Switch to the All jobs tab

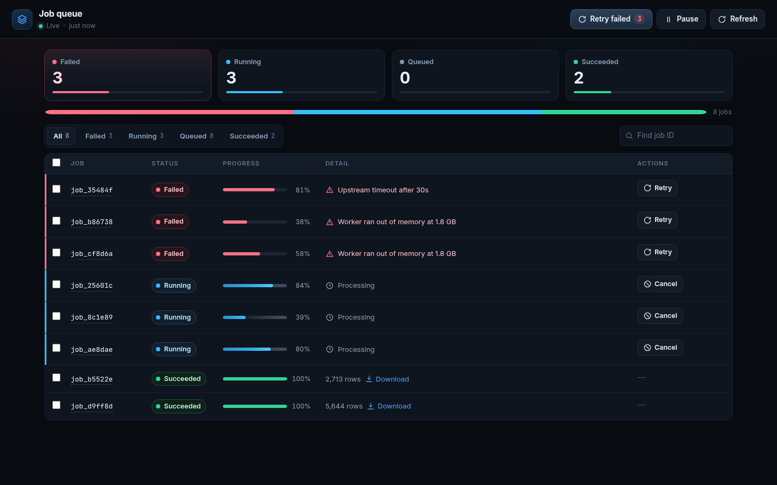[61, 136]
